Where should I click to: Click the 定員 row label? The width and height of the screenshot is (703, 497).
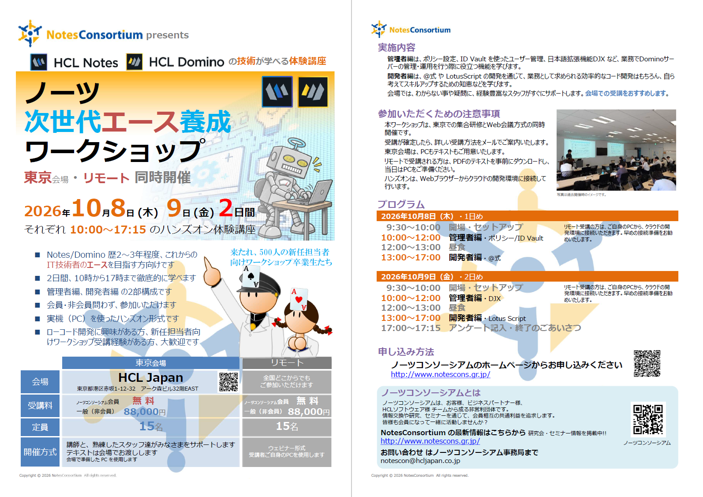40,427
